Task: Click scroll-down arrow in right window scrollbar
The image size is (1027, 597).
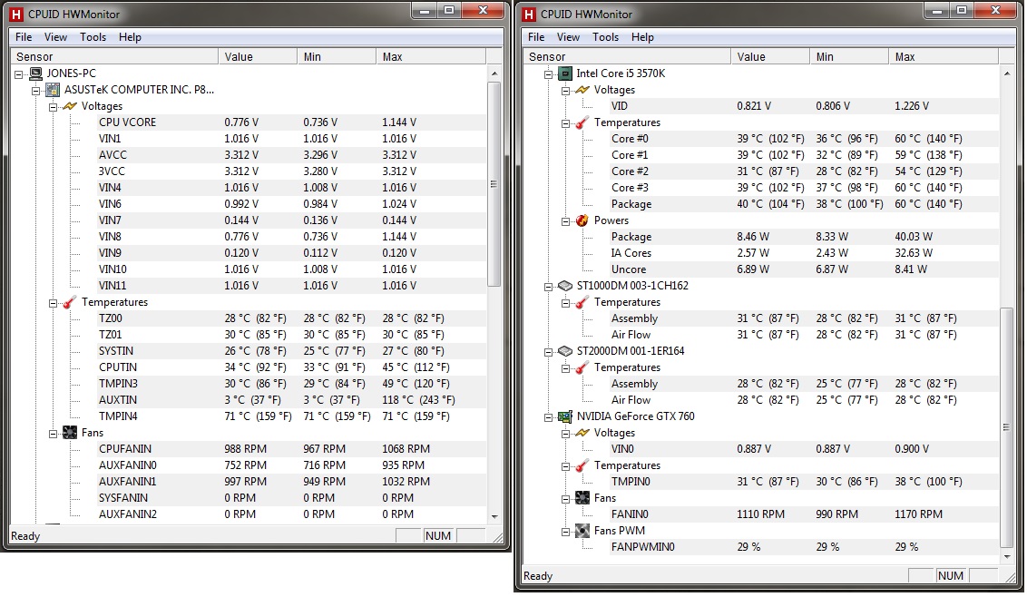Action: click(1007, 556)
